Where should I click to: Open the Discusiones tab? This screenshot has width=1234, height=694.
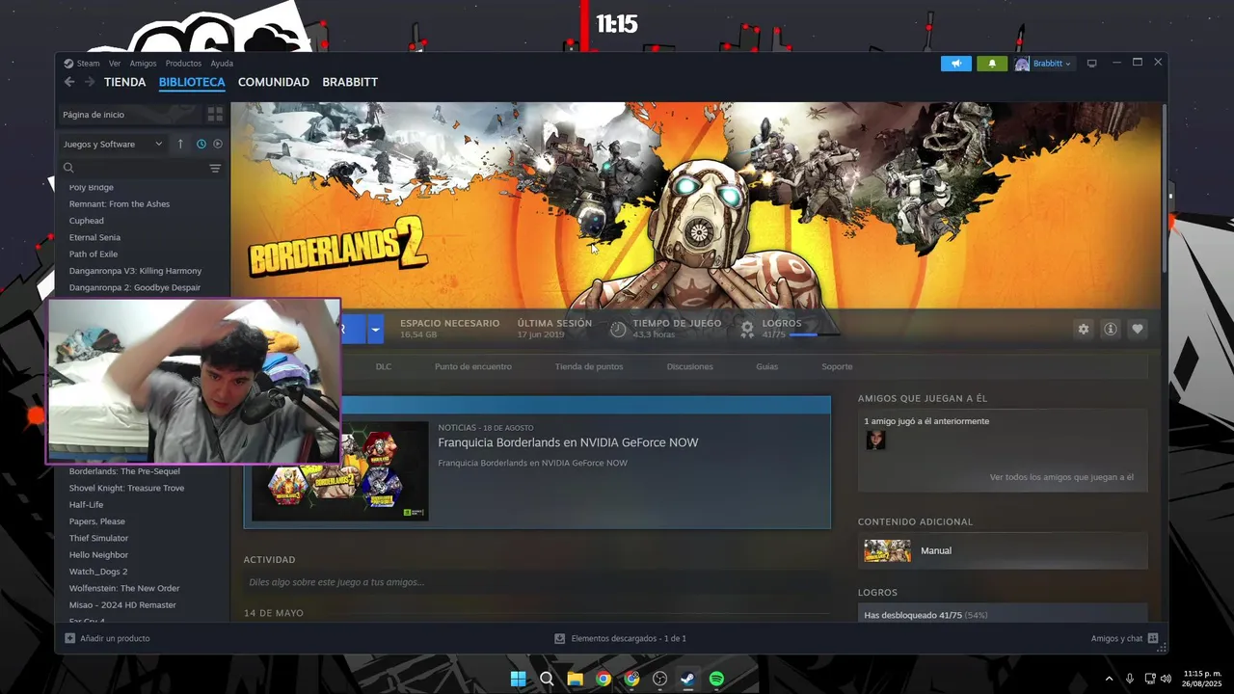point(690,366)
